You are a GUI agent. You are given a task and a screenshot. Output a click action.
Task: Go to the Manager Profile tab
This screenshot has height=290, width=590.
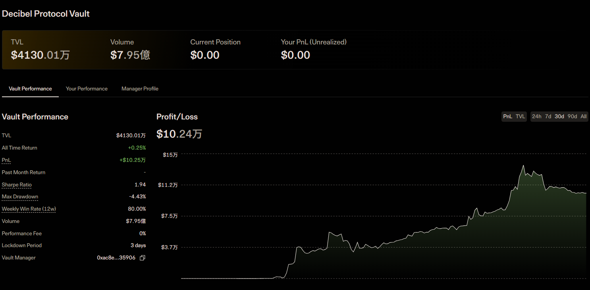pos(140,89)
